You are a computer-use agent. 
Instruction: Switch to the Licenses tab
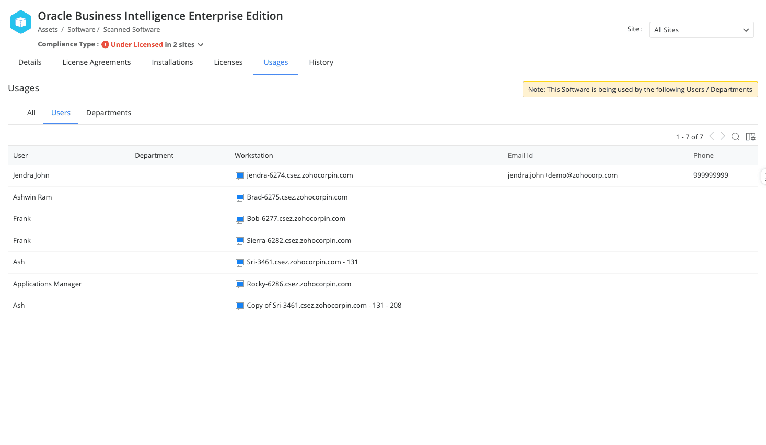pyautogui.click(x=228, y=62)
